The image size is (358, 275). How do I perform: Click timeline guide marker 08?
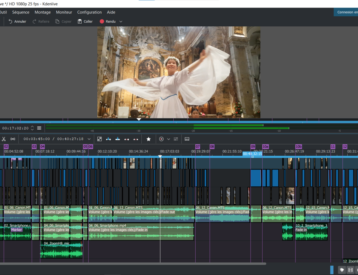tap(212, 147)
